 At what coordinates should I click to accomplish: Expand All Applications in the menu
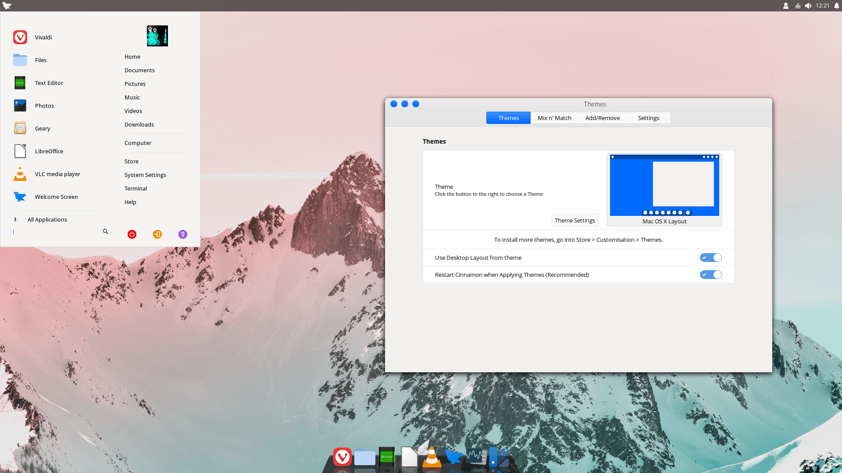coord(47,219)
